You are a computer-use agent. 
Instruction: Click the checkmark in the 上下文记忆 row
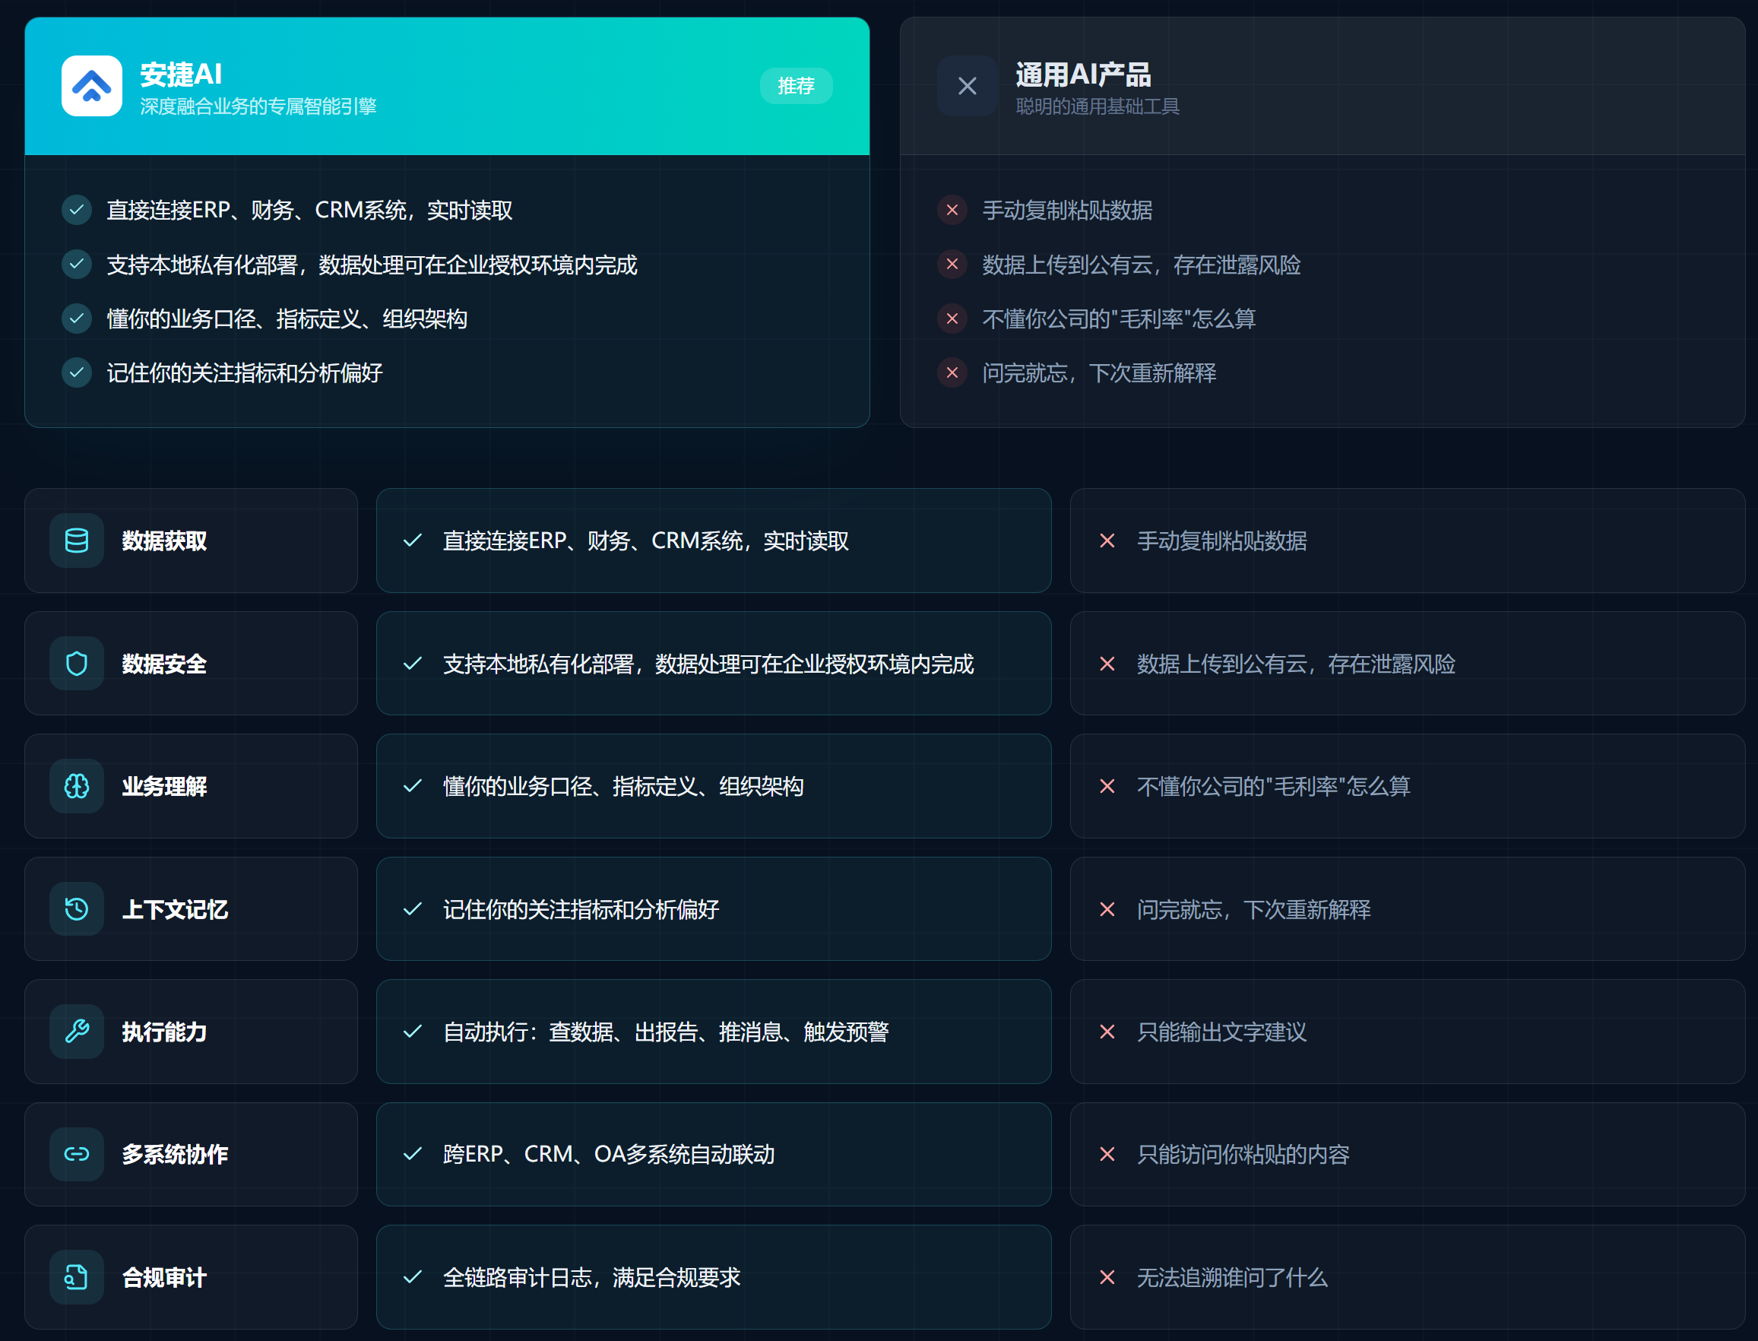click(x=413, y=909)
